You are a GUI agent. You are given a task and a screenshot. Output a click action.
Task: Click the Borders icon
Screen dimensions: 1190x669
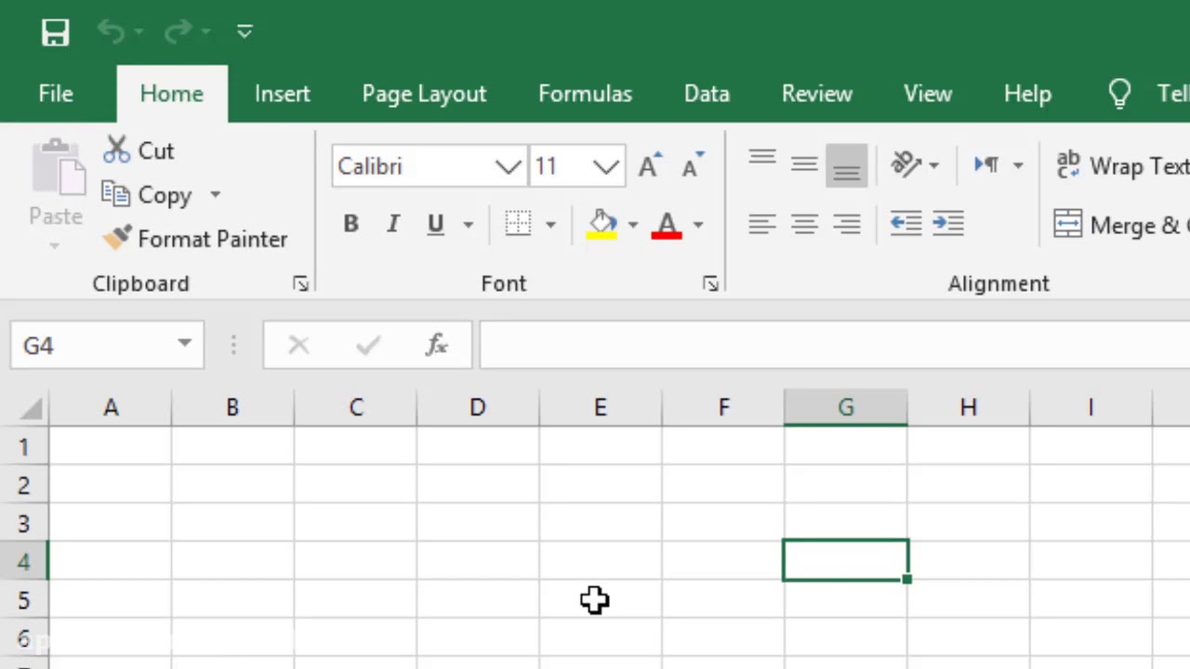coord(518,224)
